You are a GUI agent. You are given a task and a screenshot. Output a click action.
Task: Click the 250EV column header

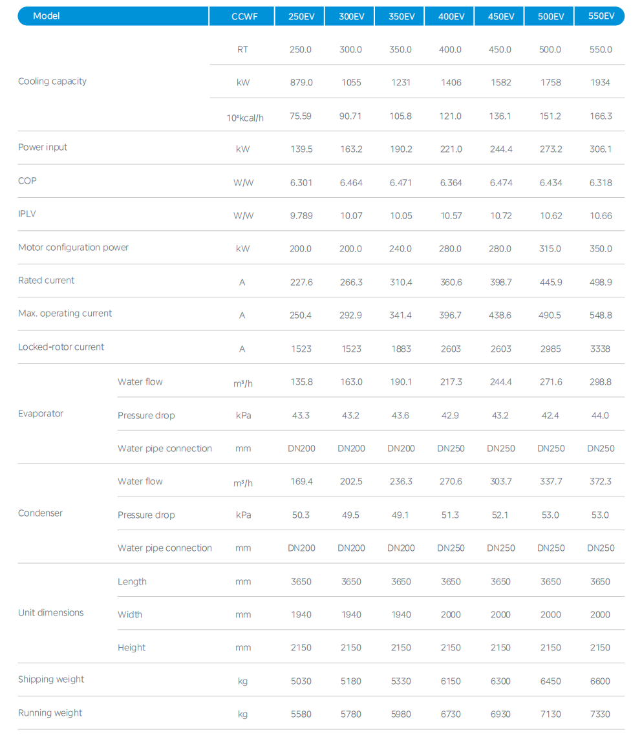pos(301,16)
